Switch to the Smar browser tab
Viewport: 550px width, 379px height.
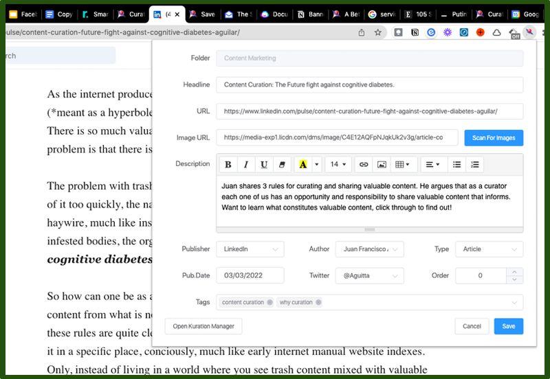tap(96, 14)
